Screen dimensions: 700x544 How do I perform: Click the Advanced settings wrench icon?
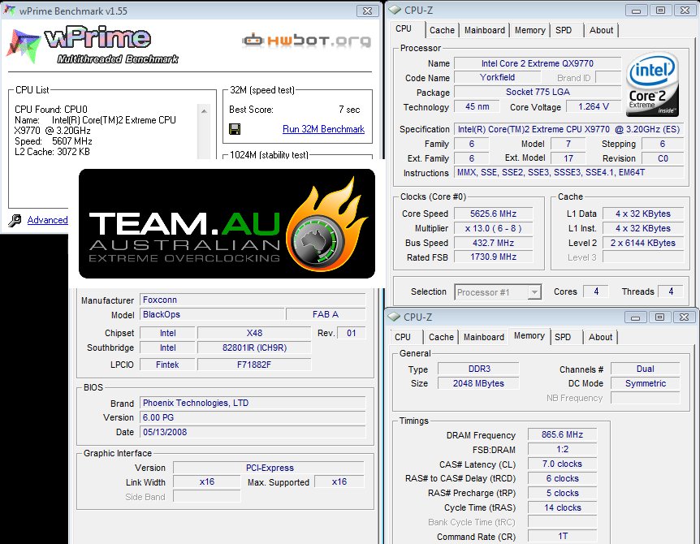[15, 221]
